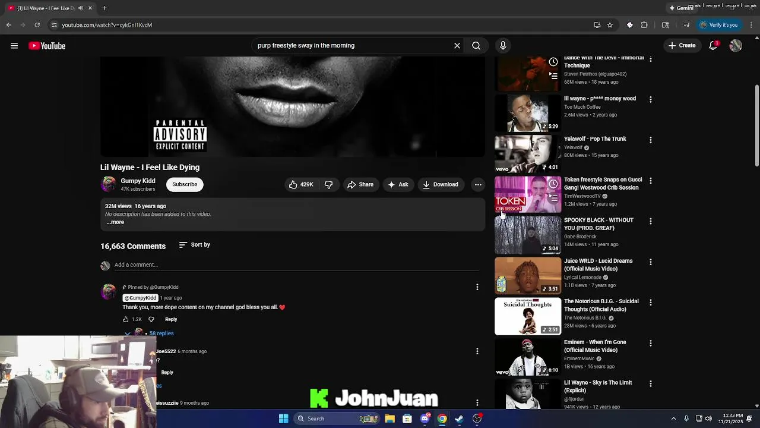
Task: Open YouTube notifications bell
Action: coord(714,45)
